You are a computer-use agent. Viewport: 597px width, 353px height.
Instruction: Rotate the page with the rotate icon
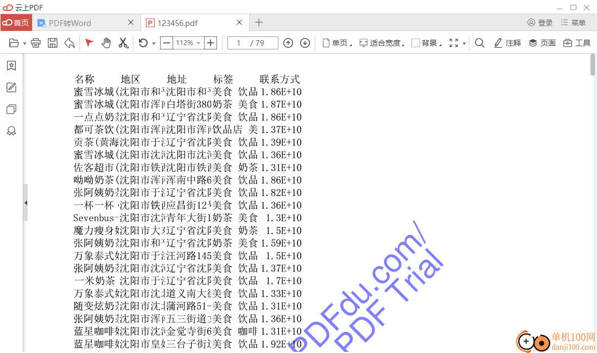coord(143,43)
